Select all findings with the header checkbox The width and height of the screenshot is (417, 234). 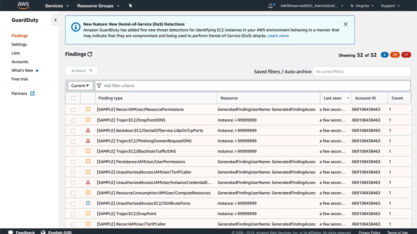(x=73, y=98)
